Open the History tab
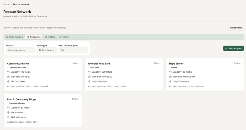 [x=50, y=37]
